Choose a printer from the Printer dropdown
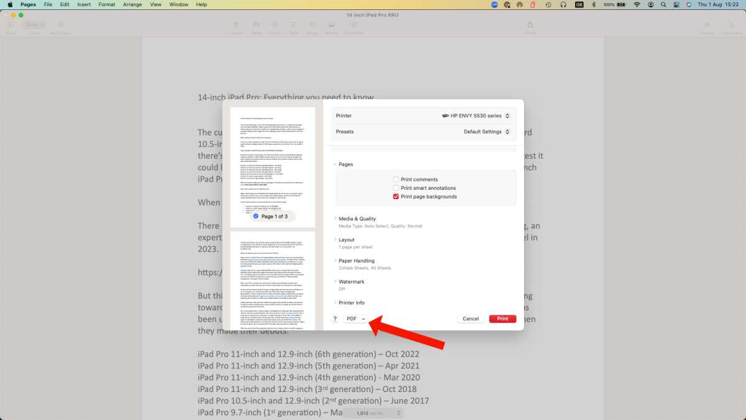 click(x=476, y=116)
